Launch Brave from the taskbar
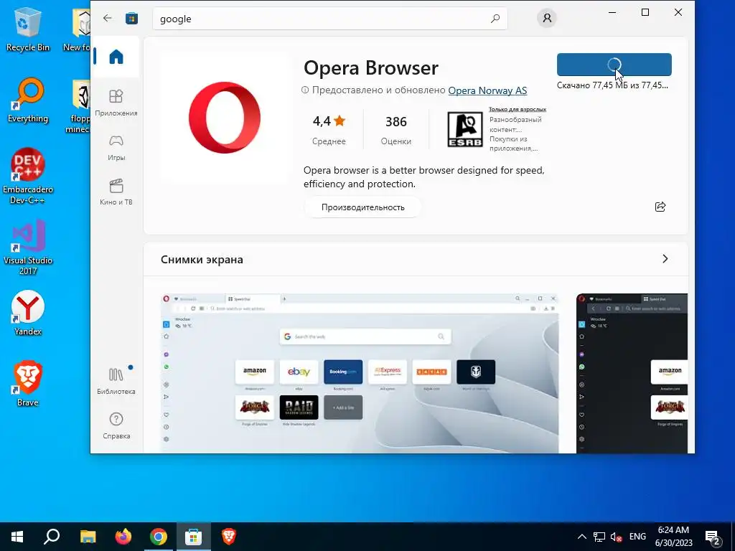 pos(229,537)
